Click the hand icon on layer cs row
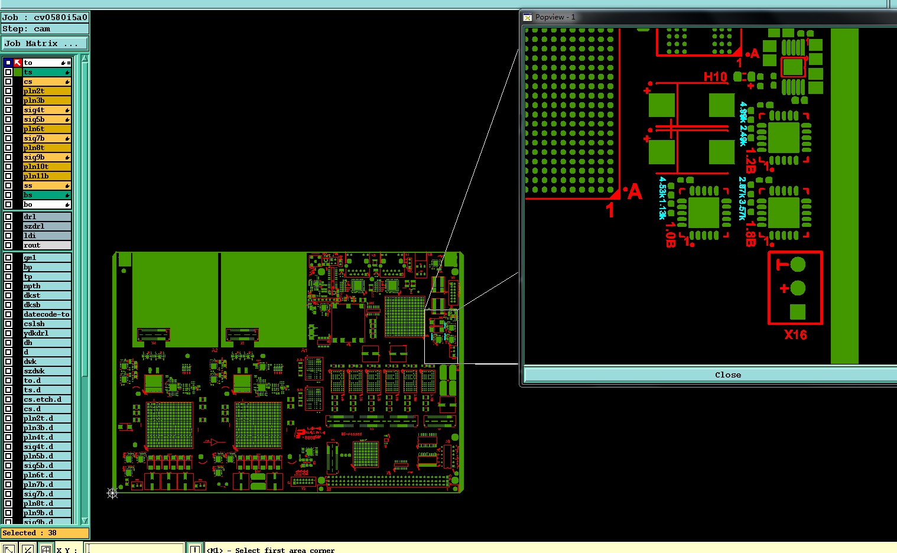Image resolution: width=897 pixels, height=553 pixels. [67, 82]
